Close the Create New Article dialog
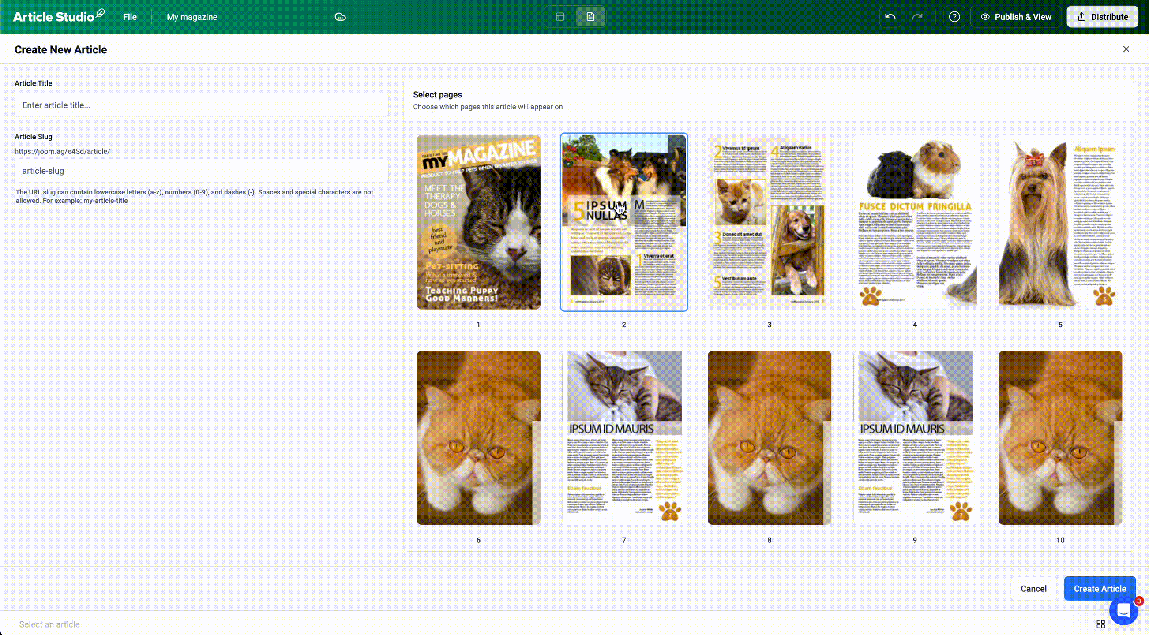Image resolution: width=1149 pixels, height=635 pixels. coord(1126,49)
